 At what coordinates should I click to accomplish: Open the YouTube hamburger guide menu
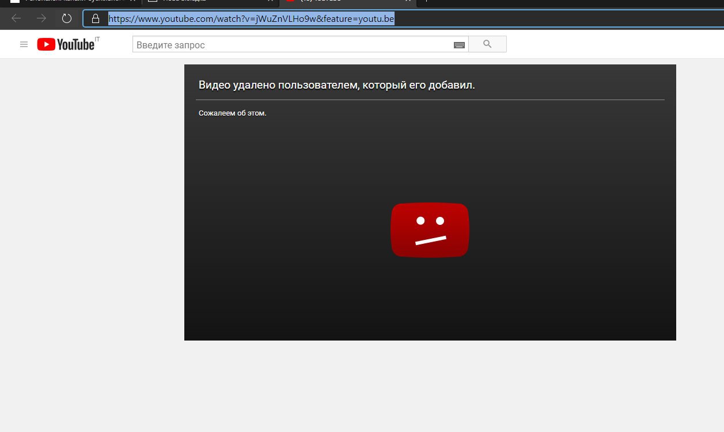(x=24, y=44)
